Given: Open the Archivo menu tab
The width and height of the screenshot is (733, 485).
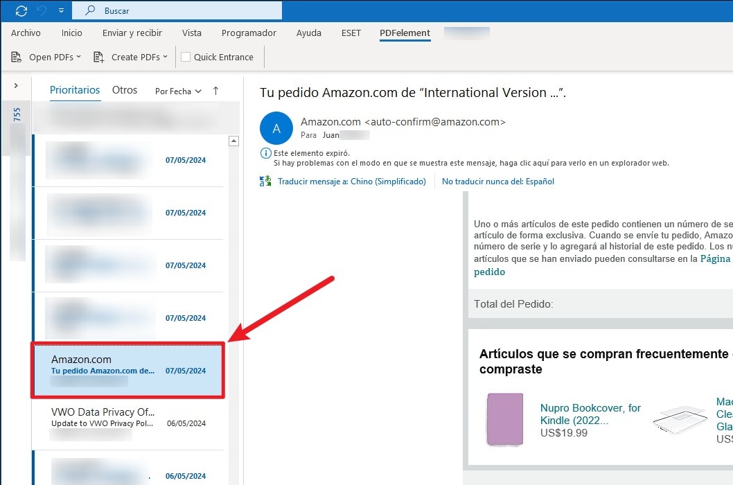Looking at the screenshot, I should click(x=26, y=33).
